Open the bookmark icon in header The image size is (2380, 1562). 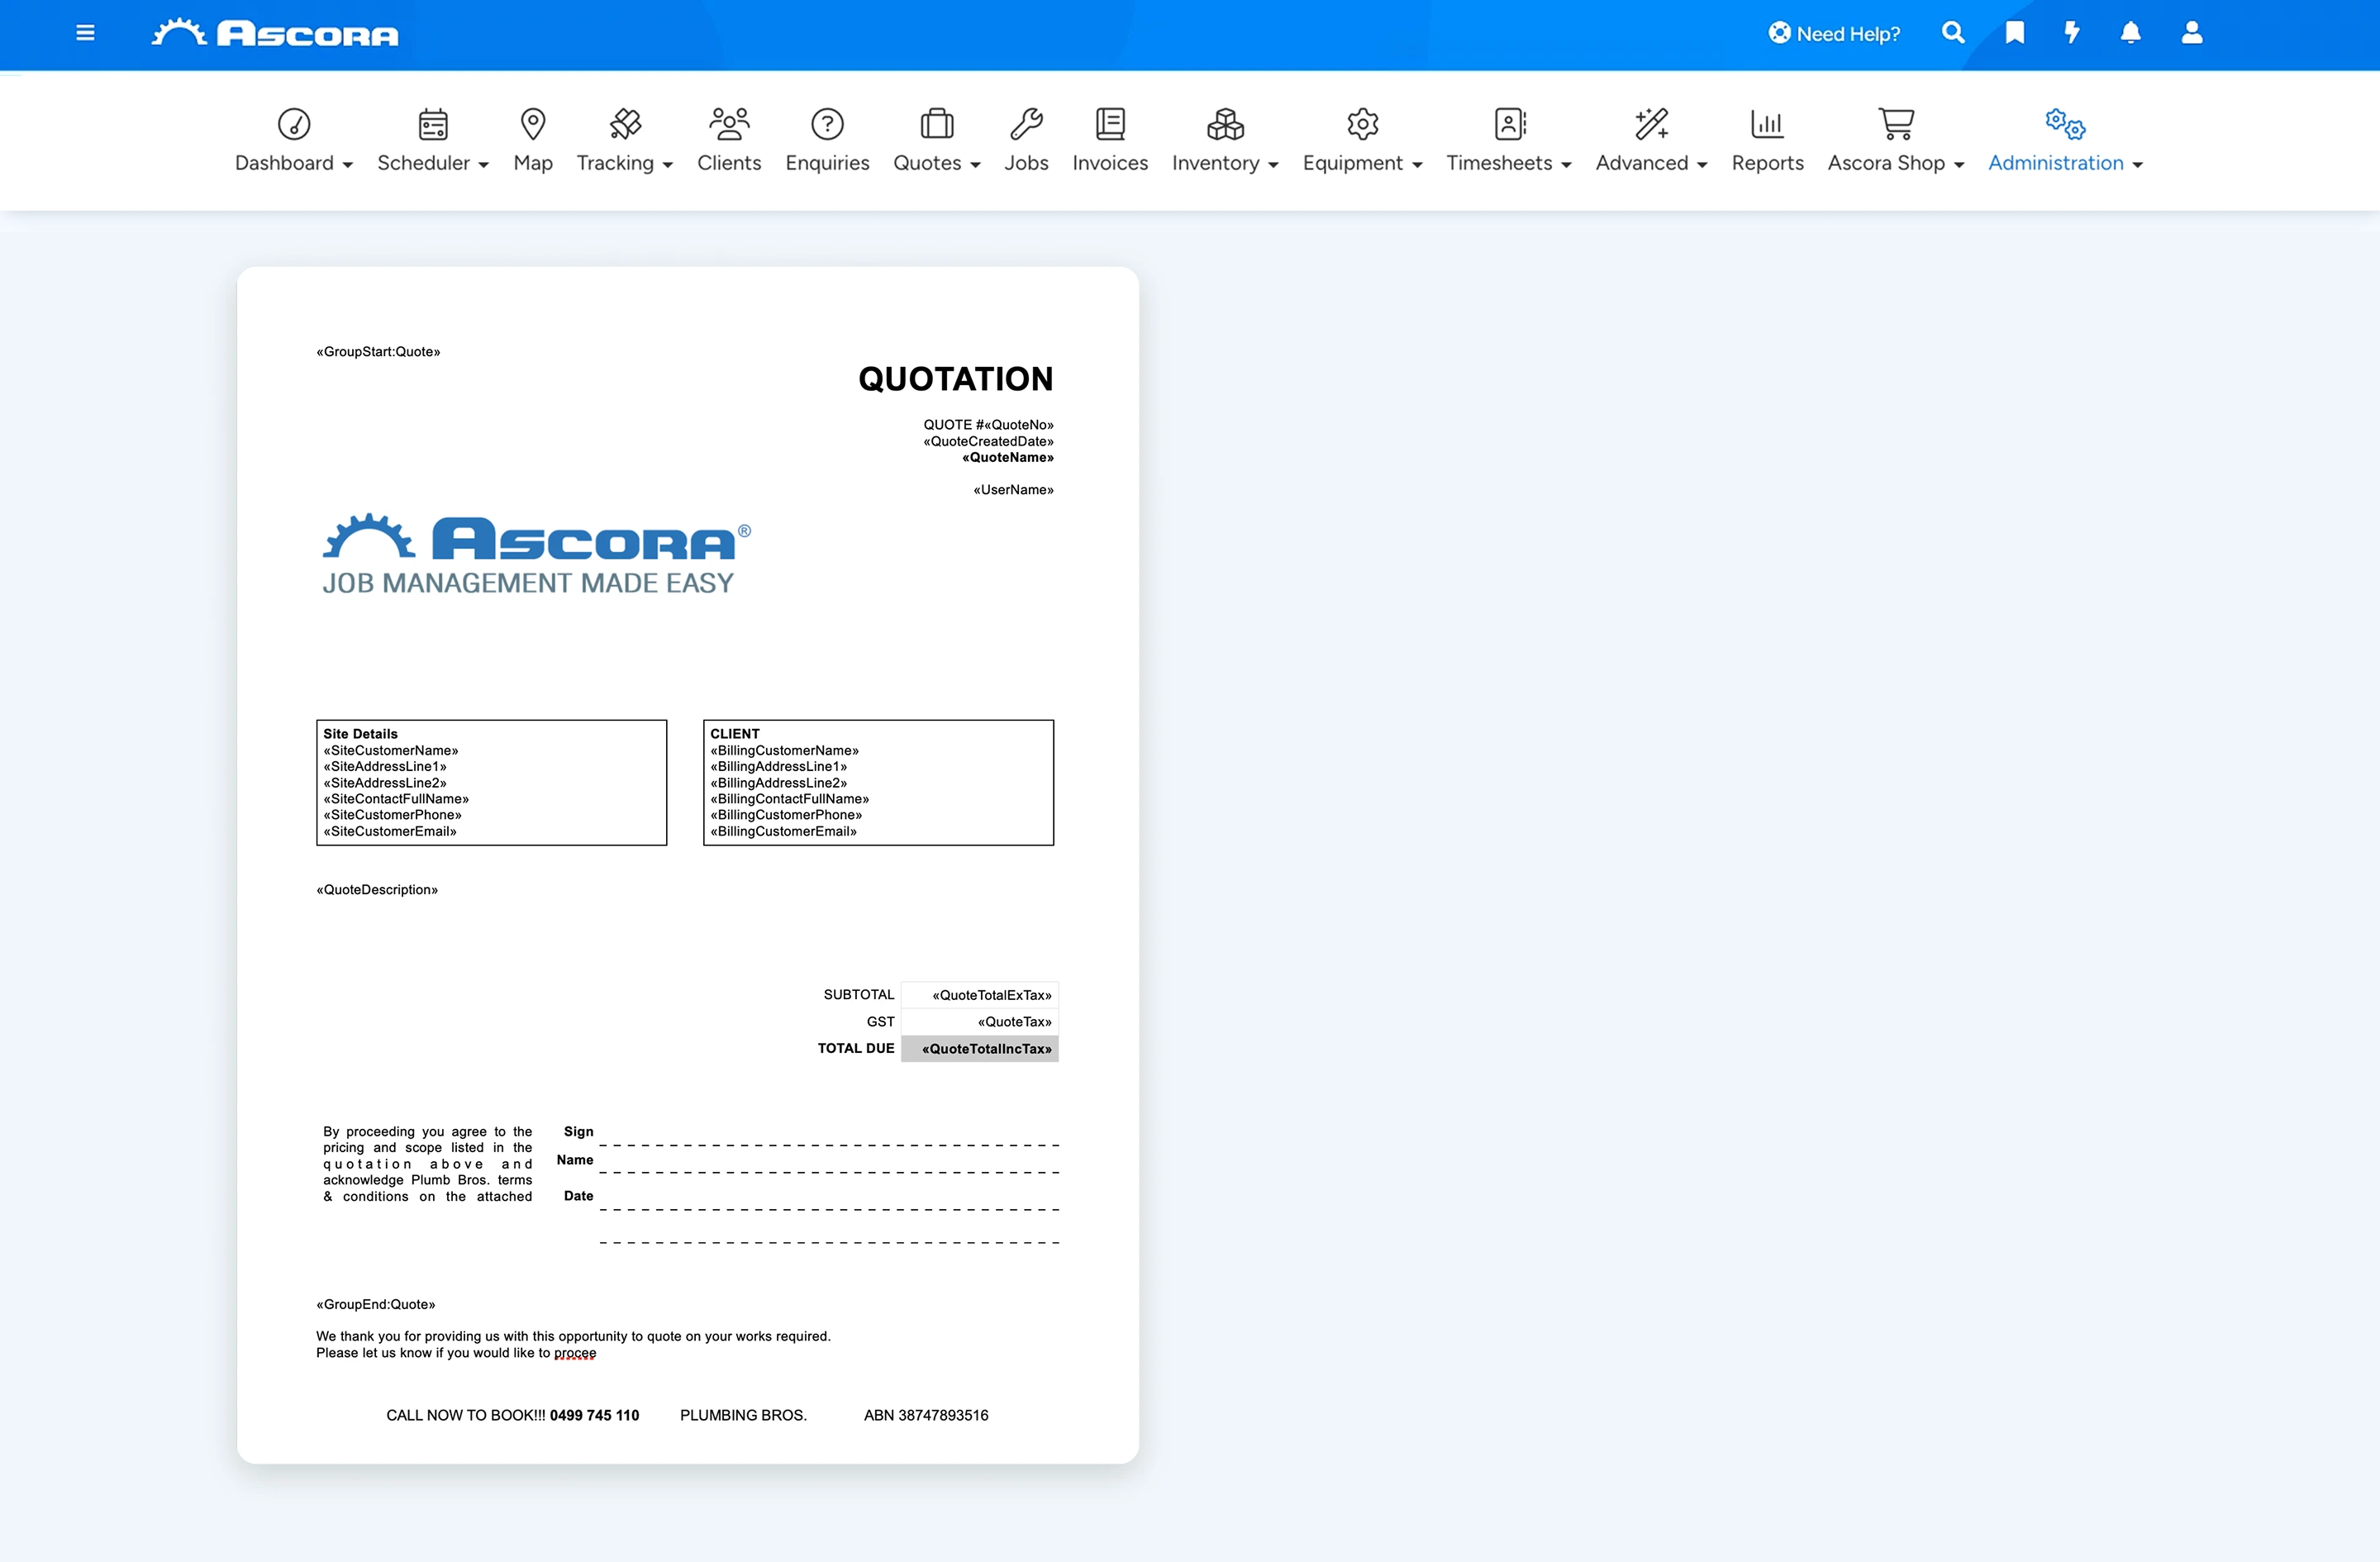(x=2015, y=33)
